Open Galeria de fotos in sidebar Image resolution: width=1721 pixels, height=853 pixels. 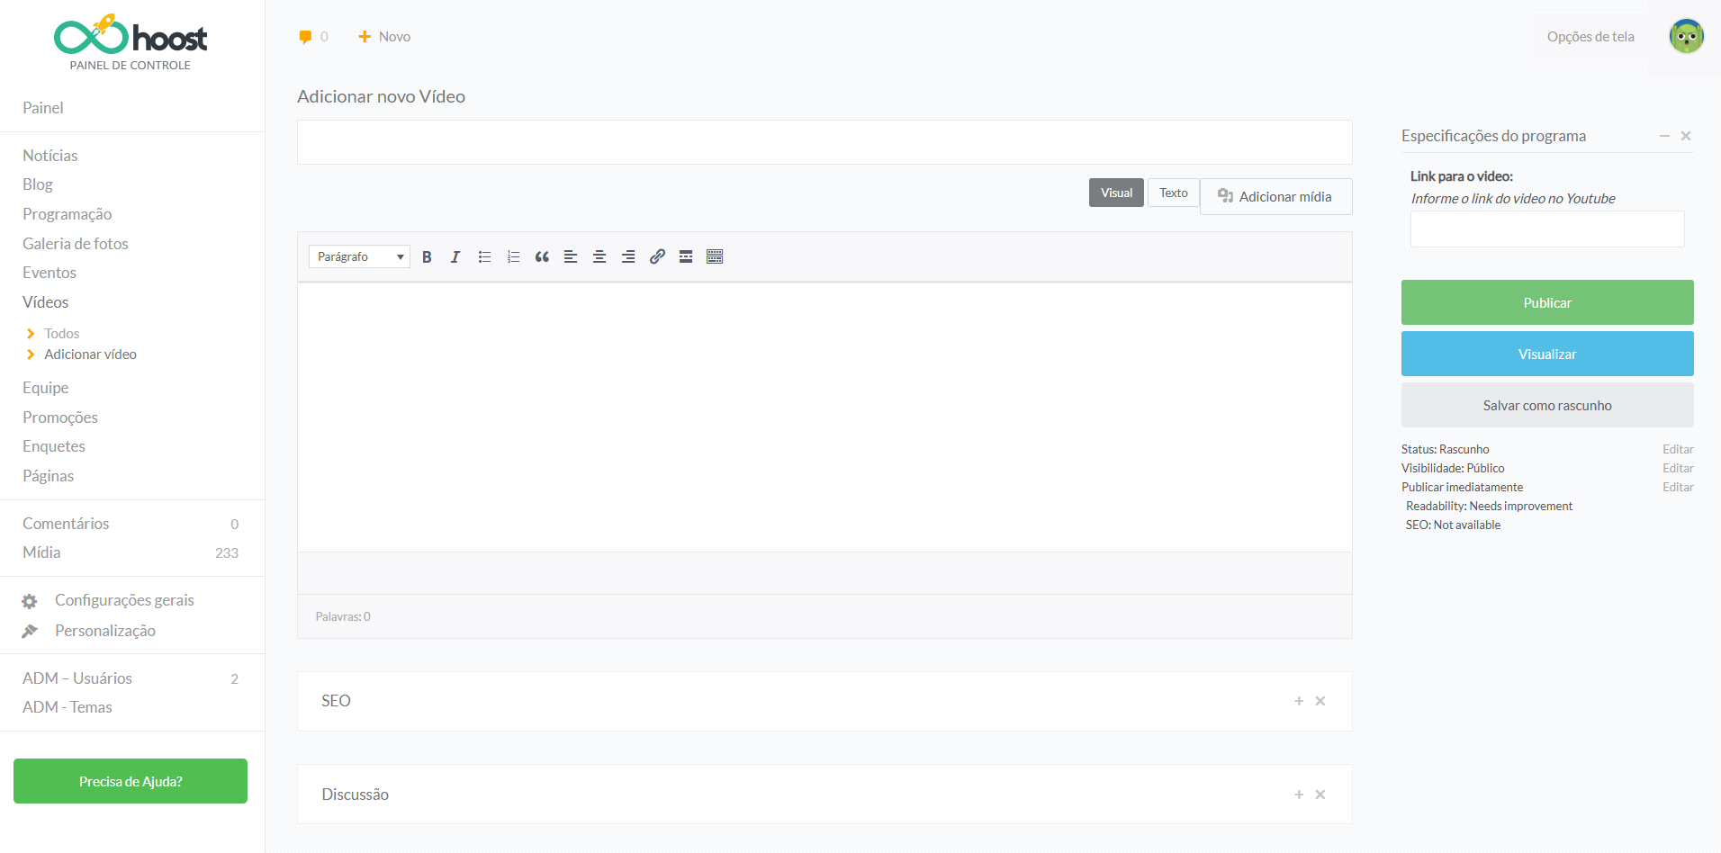(76, 244)
